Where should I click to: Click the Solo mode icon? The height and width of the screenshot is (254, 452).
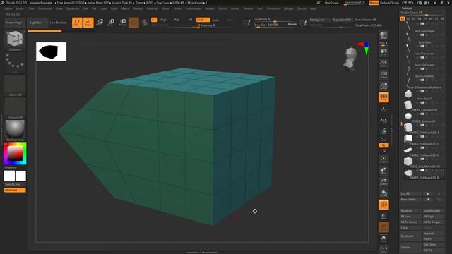(383, 238)
